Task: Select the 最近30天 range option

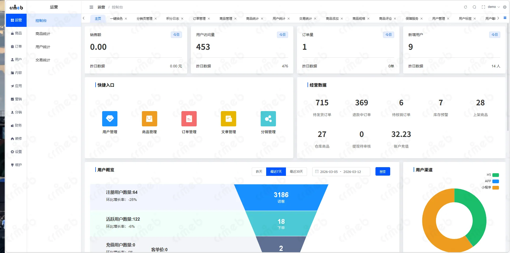Action: (x=296, y=171)
